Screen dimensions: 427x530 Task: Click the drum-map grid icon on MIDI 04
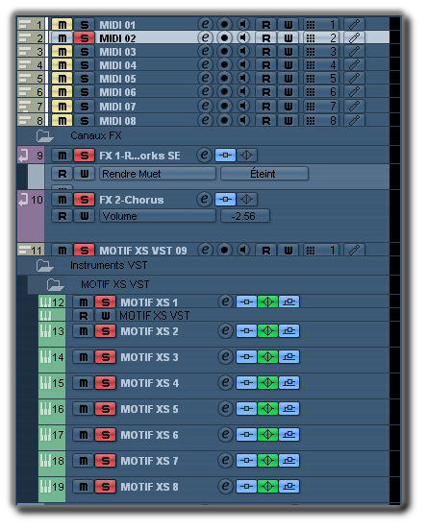click(x=311, y=64)
